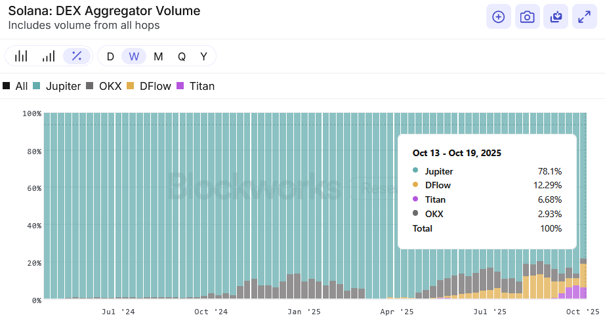Choose the Quarterly (Q) interval
Image resolution: width=605 pixels, height=330 pixels.
click(182, 56)
